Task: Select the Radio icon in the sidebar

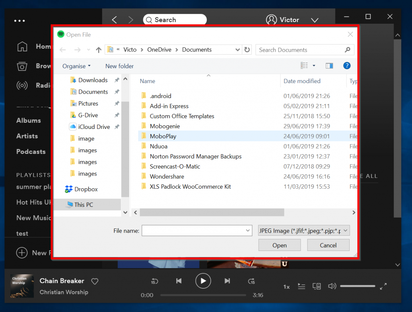Action: (22, 85)
